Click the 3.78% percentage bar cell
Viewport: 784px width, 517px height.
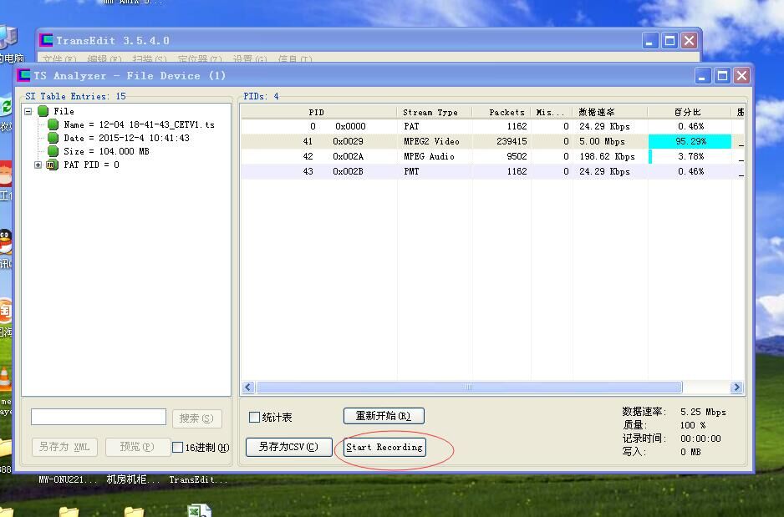pyautogui.click(x=690, y=156)
